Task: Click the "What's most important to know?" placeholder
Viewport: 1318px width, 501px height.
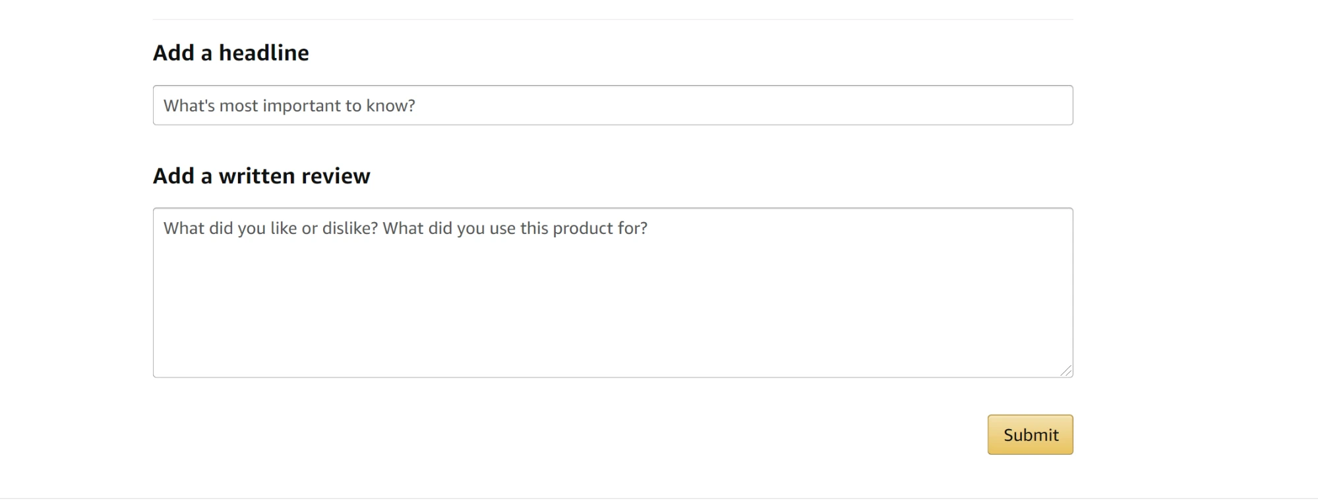Action: pyautogui.click(x=289, y=106)
